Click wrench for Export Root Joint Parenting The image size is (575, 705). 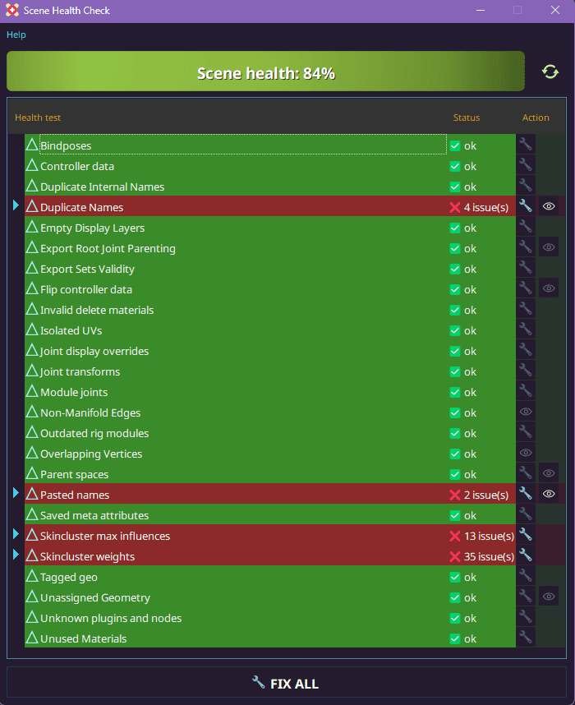point(526,247)
